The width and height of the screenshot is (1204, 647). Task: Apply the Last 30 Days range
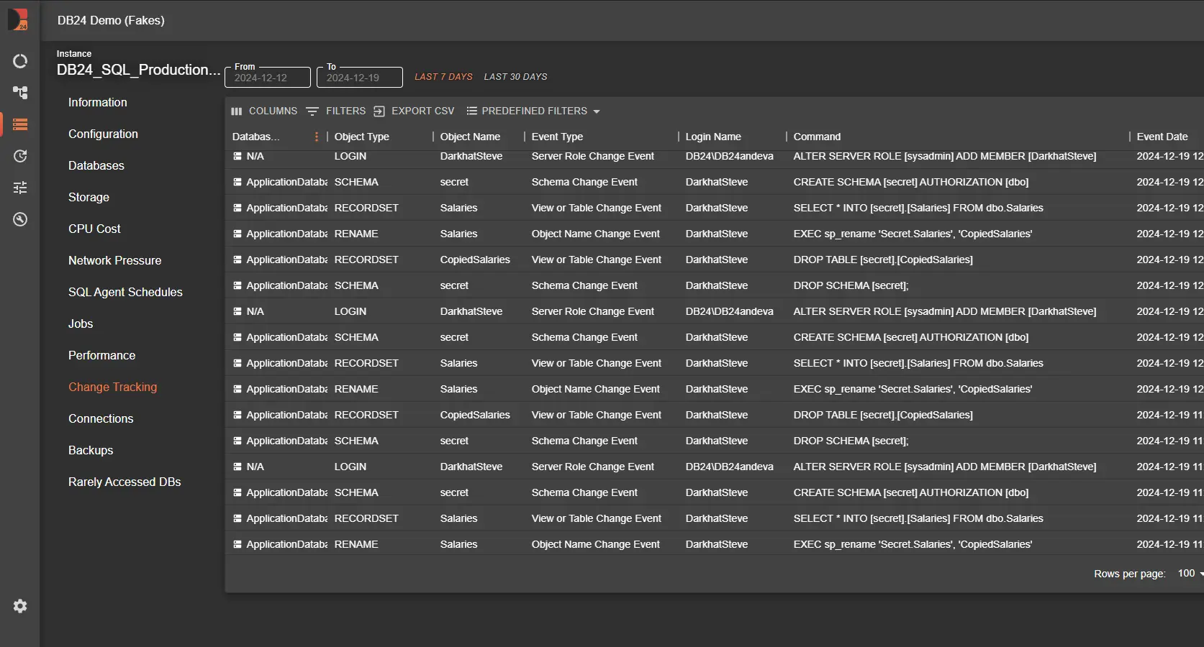click(515, 77)
